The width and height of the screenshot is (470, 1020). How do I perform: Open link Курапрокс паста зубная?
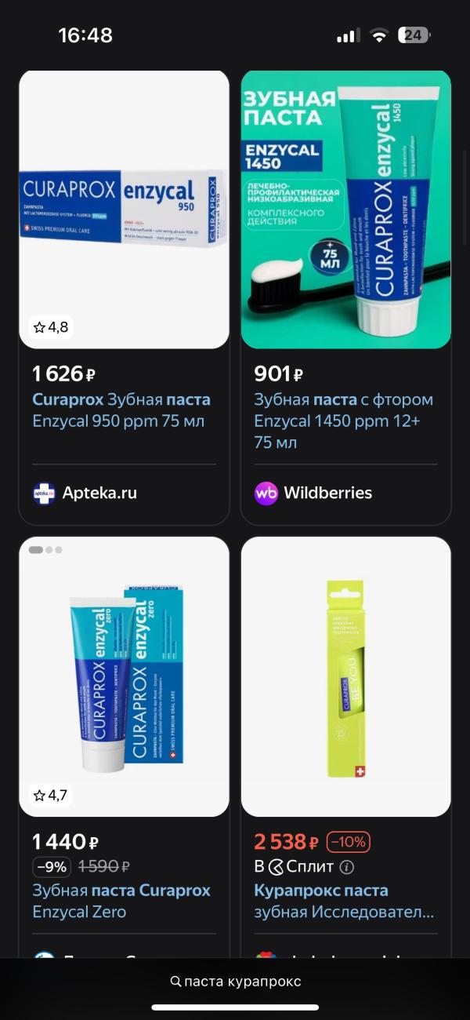344,901
